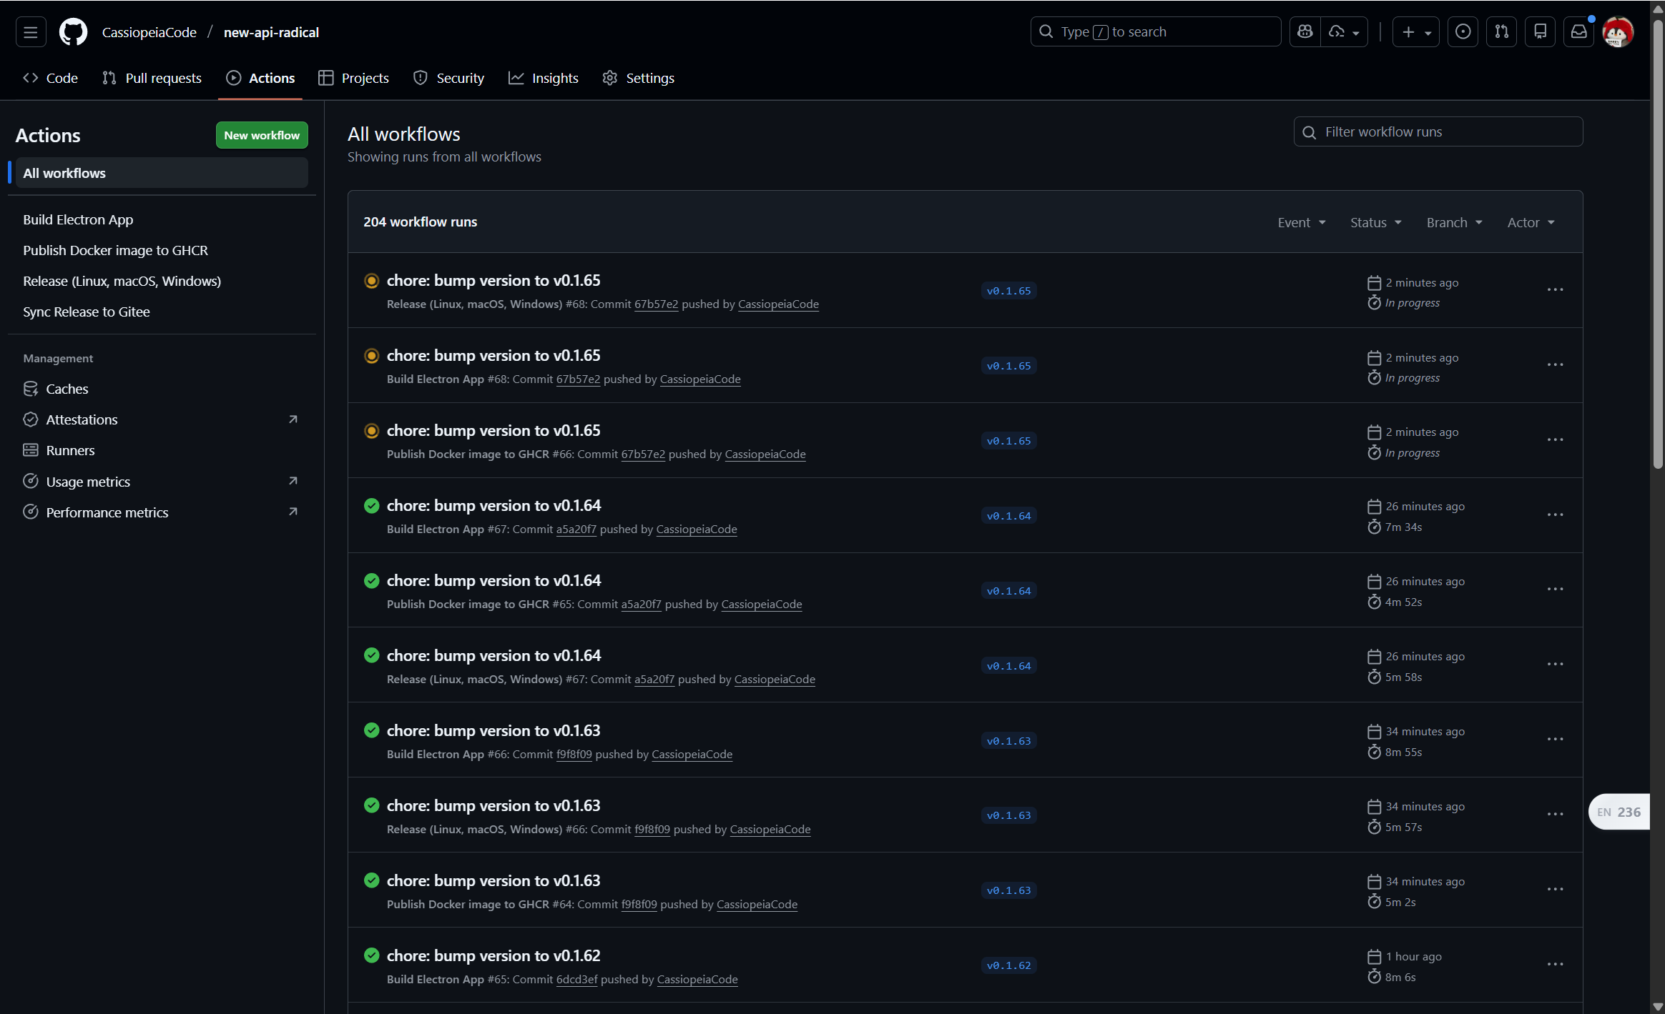
Task: Open the notifications inbox icon
Action: 1578,32
